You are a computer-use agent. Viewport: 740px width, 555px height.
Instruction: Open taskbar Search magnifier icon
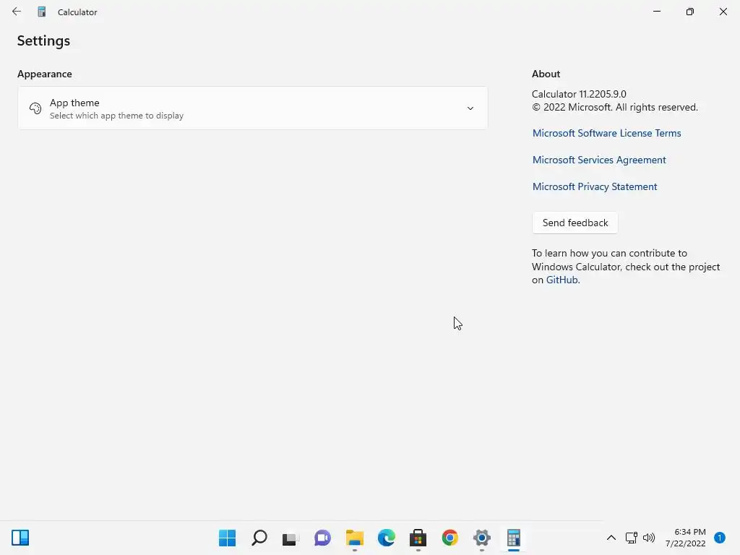(x=259, y=538)
